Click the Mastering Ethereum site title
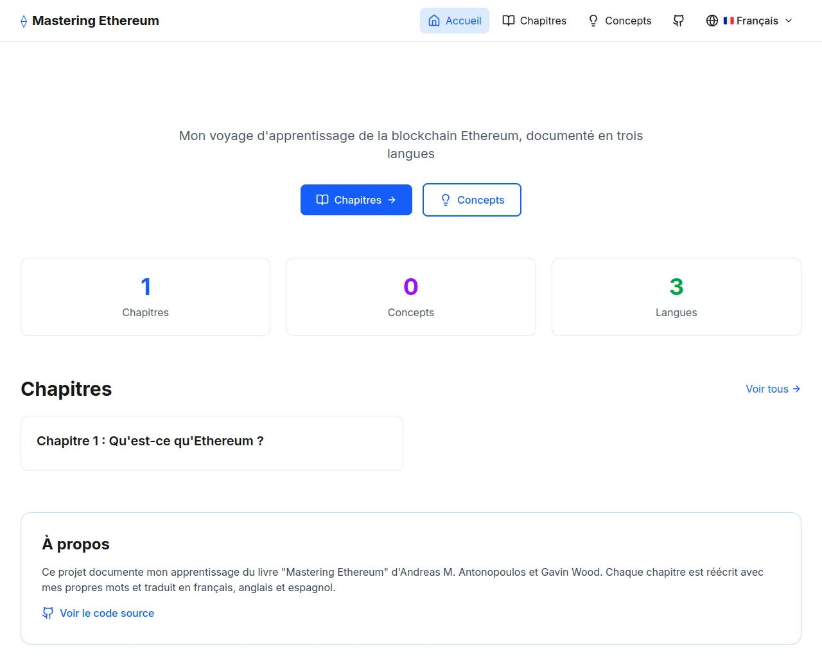This screenshot has height=658, width=822. pos(96,21)
